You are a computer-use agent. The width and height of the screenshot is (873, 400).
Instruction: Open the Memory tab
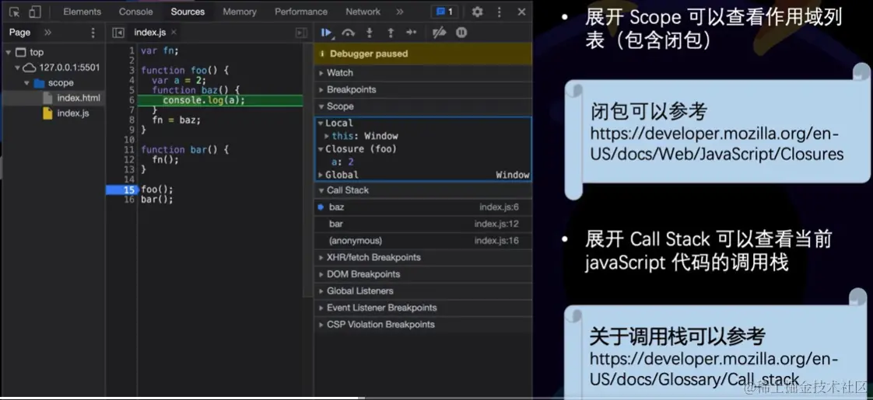[x=240, y=12]
